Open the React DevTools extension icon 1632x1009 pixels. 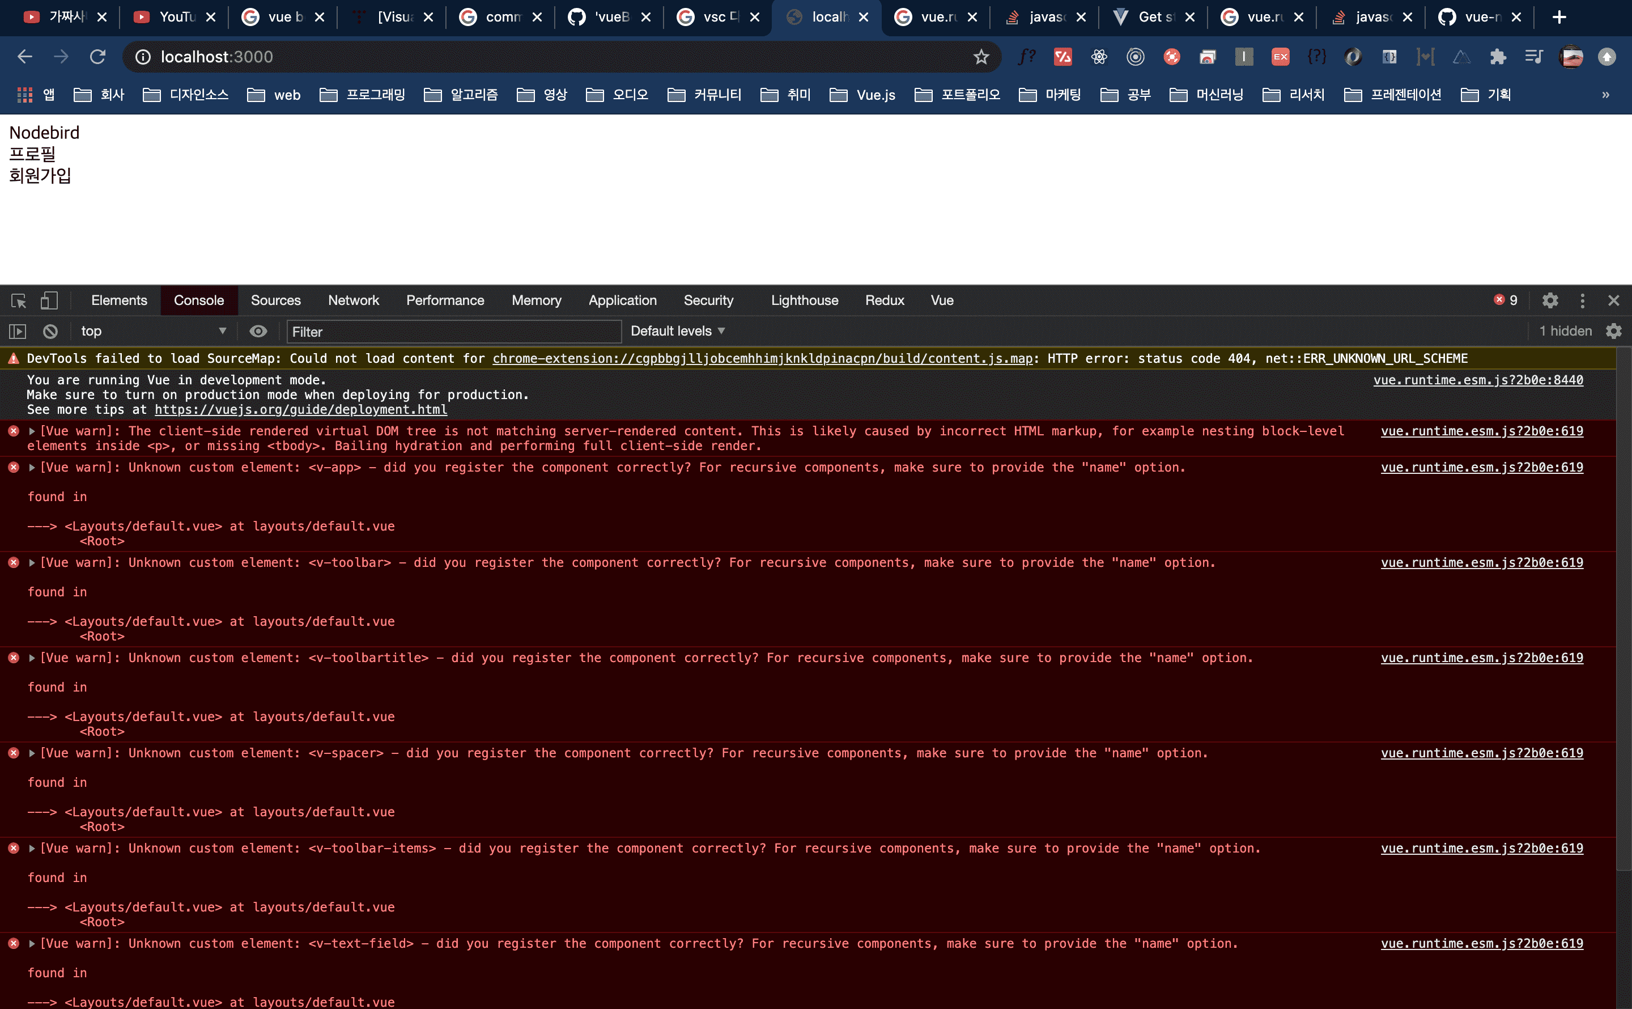[x=1099, y=57]
